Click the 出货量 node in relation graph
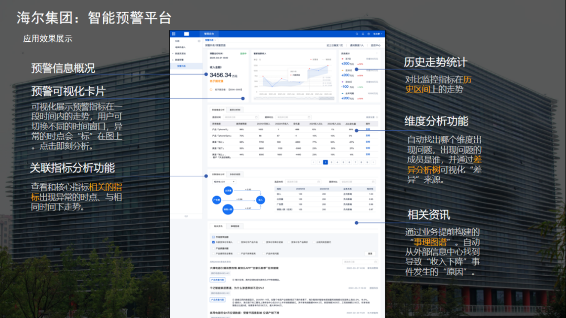This screenshot has width=566, height=318. point(228,190)
